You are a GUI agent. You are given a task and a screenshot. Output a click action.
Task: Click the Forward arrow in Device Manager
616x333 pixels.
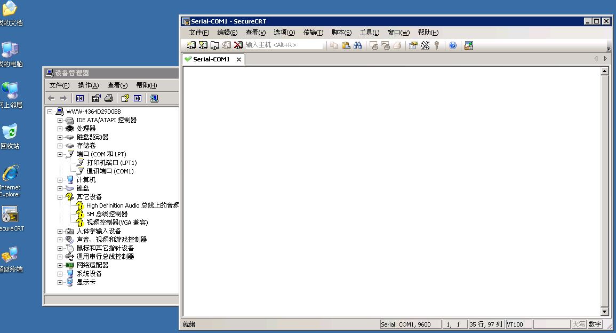click(63, 98)
